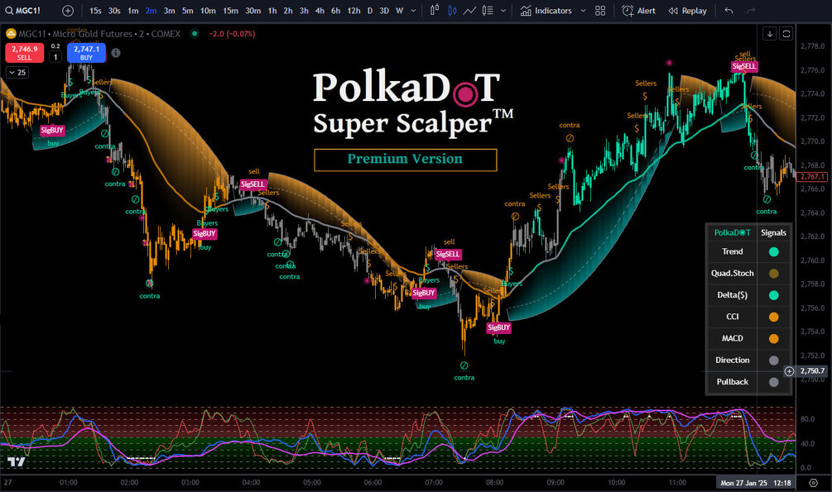Click the Quad.Stoch signal dot
832x492 pixels.
(773, 274)
